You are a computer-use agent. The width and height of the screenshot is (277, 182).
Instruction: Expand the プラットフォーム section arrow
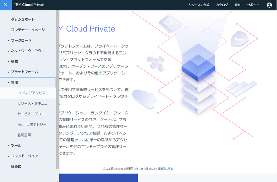[8, 72]
